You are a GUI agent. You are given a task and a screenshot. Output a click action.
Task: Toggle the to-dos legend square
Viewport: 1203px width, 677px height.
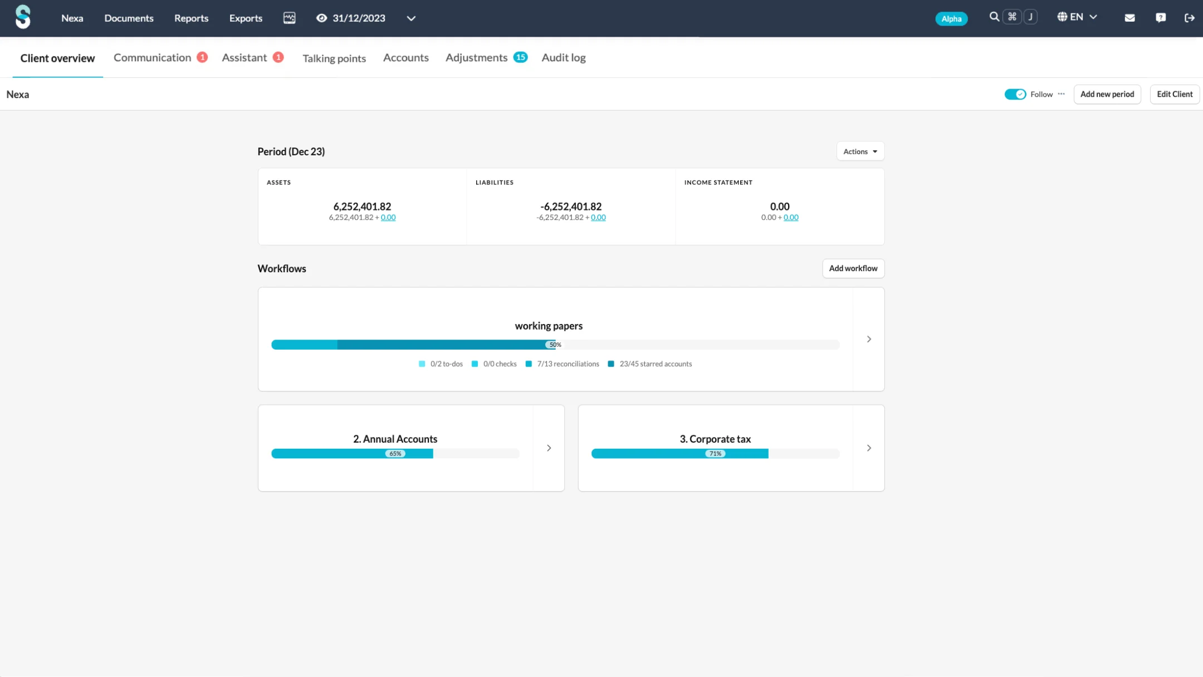422,364
